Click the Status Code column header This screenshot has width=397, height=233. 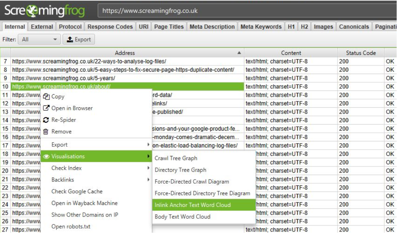pyautogui.click(x=361, y=53)
